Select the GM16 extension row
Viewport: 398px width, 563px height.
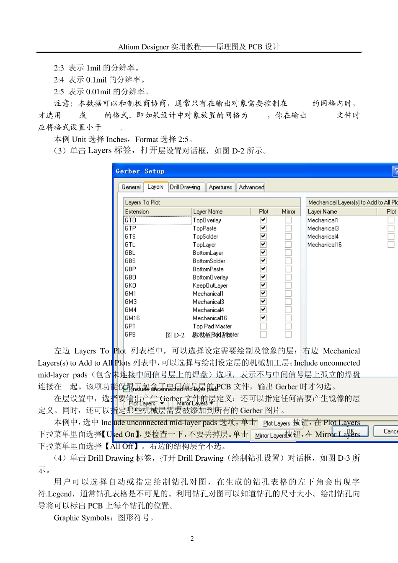(x=132, y=318)
